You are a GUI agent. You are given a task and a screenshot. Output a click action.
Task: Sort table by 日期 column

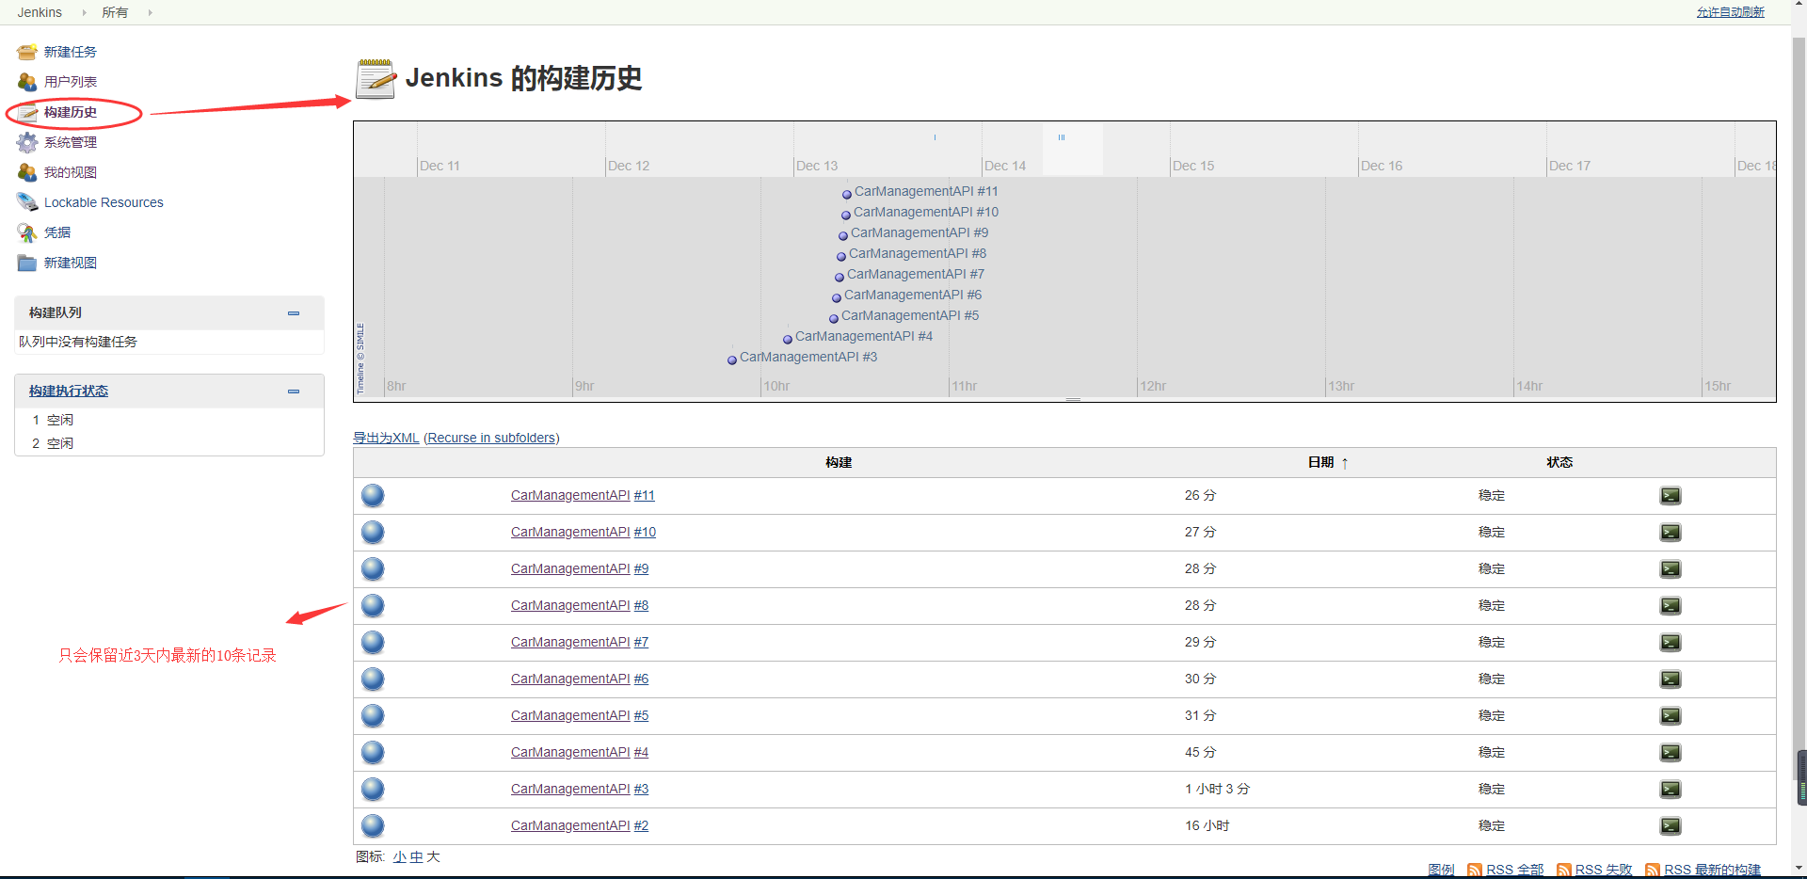[1328, 462]
